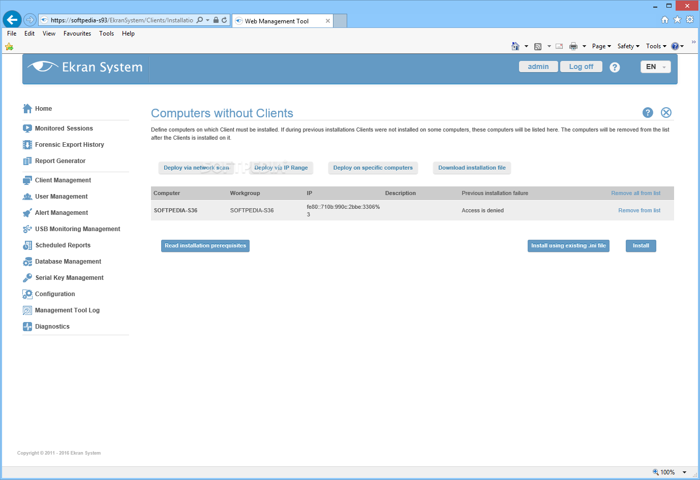Click the admin button
Screen dimensions: 700x480
point(538,67)
